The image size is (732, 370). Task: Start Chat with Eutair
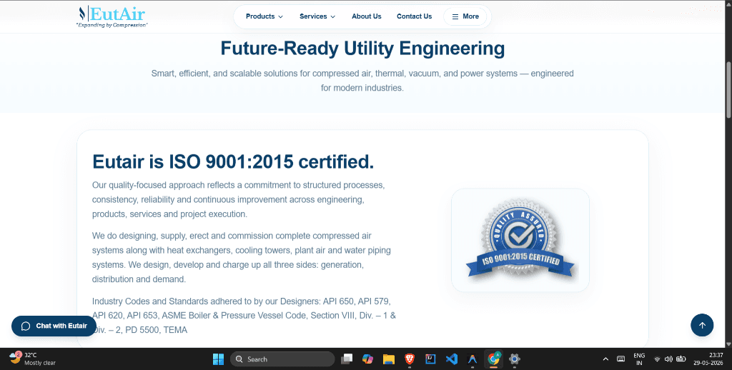tap(54, 326)
